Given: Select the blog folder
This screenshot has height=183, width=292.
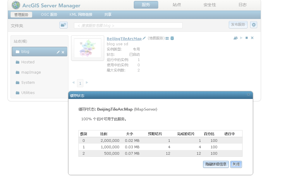Looking at the screenshot, I should tap(39, 51).
